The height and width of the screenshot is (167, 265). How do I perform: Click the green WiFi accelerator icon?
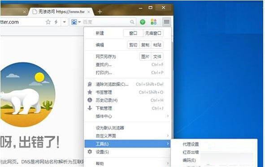(143, 22)
